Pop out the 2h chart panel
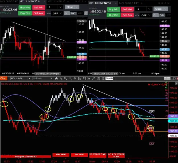This screenshot has width=178, height=163. pyautogui.click(x=82, y=1)
